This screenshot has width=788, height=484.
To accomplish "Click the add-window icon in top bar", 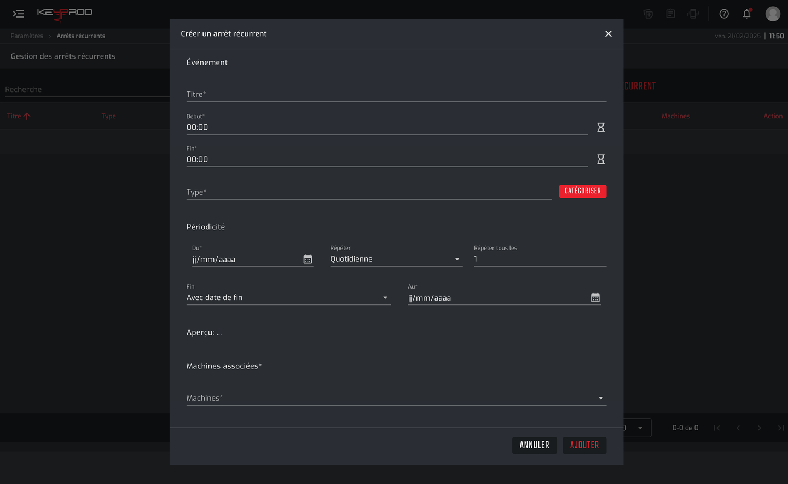I will [x=648, y=14].
